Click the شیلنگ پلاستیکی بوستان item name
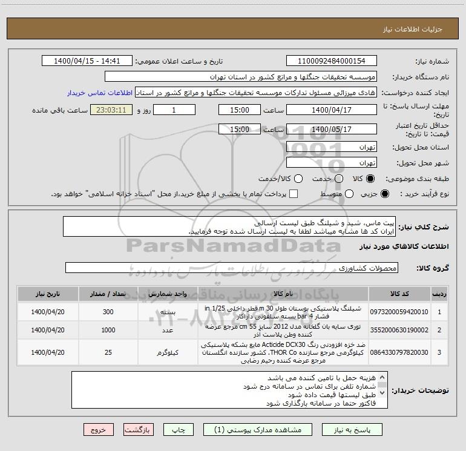The height and width of the screenshot is (451, 466). [x=283, y=312]
